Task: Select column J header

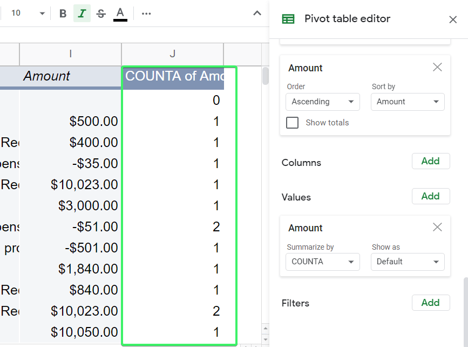Action: [173, 54]
